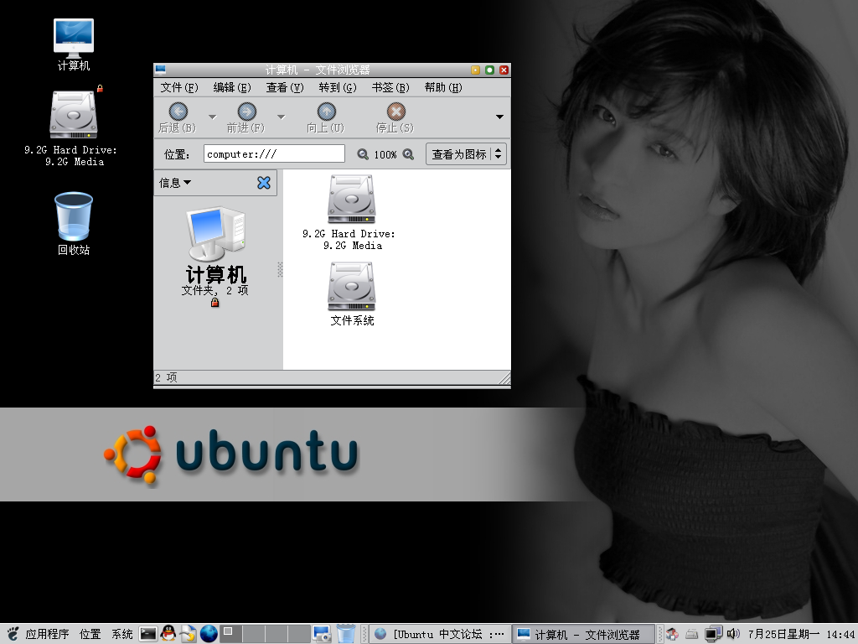Viewport: 858px width, 644px height.
Task: Close the 信息 side pane
Action: click(264, 183)
